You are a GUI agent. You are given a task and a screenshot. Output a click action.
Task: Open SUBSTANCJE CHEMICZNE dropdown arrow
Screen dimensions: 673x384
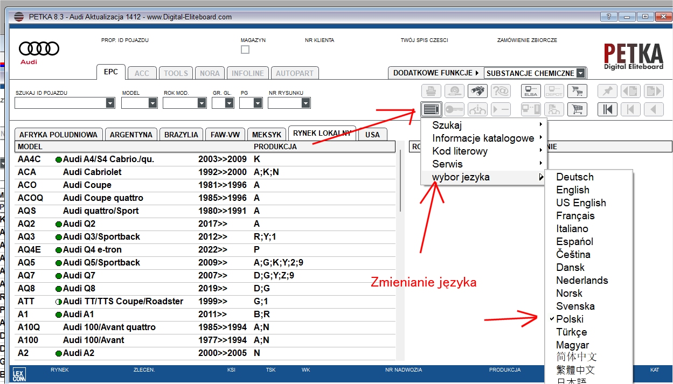pos(580,73)
